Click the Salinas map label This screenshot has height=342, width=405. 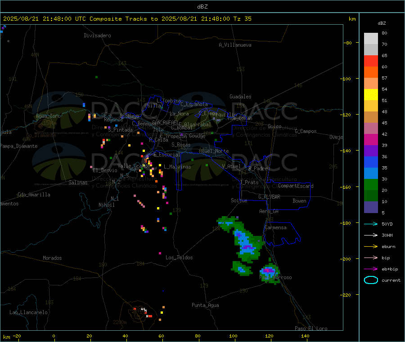[x=78, y=182]
